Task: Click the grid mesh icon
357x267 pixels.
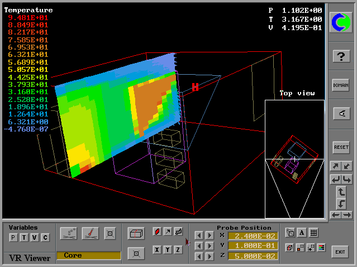Action: pos(314,233)
